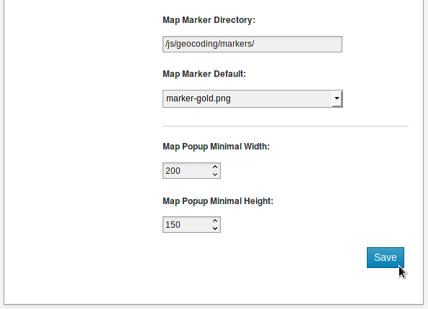Viewport: 428px width, 309px height.
Task: Focus the Map Marker Directory text field
Action: coord(252,44)
